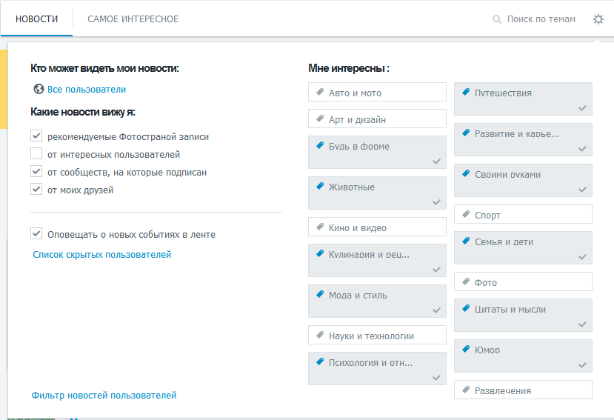
Task: Enable от интересных пользователей checkbox
Action: tap(36, 153)
